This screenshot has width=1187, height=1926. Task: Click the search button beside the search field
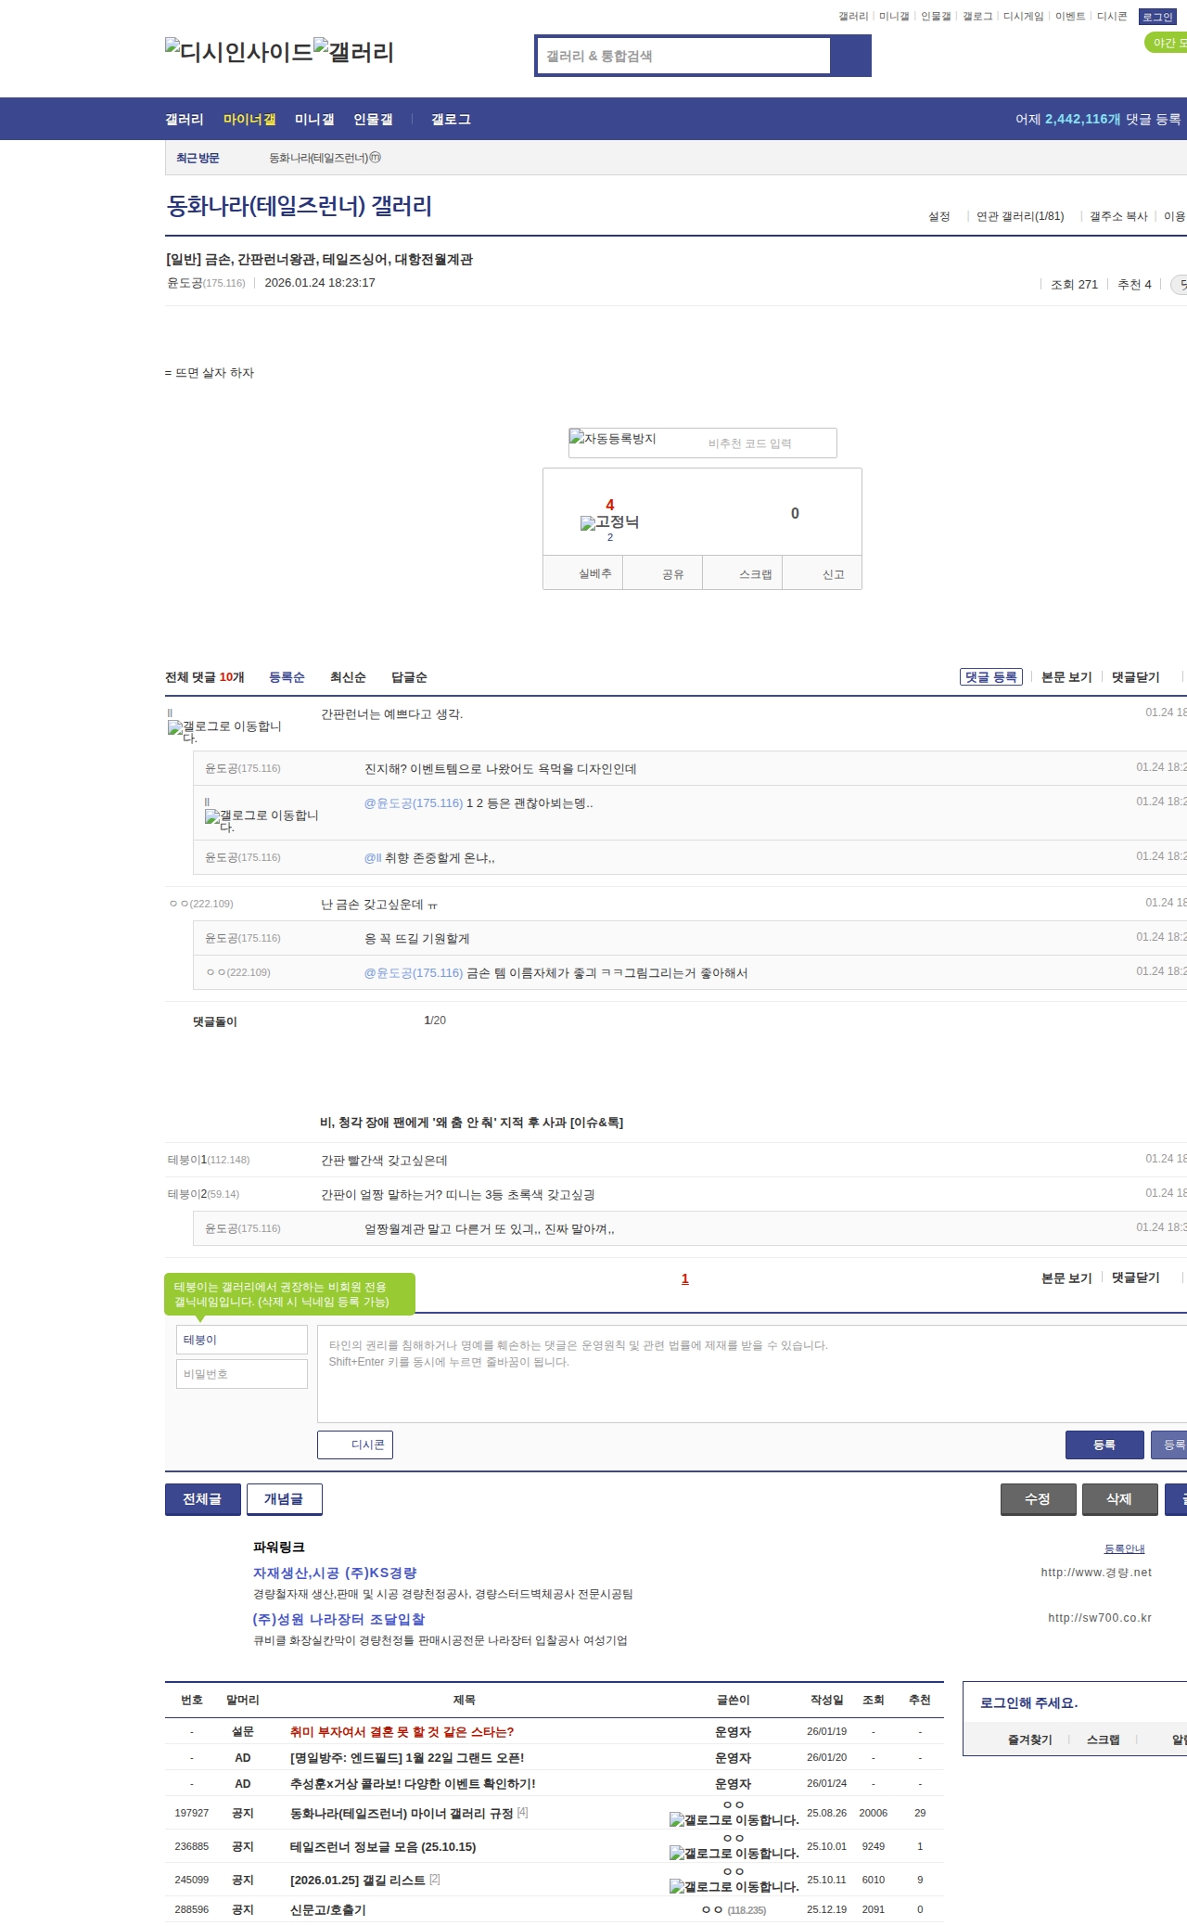(850, 56)
